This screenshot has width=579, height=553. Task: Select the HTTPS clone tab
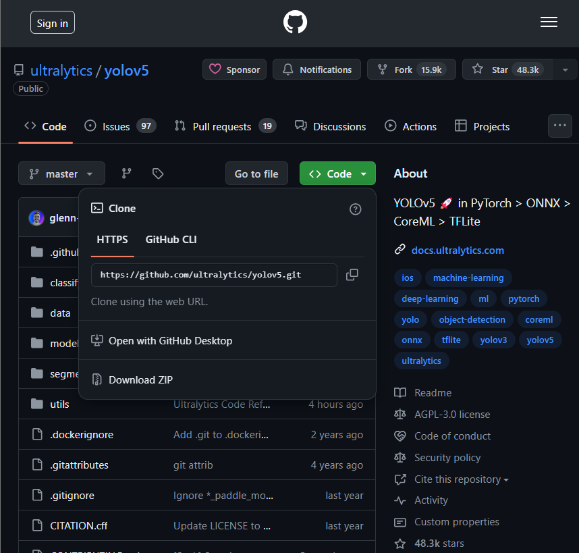[x=112, y=240]
